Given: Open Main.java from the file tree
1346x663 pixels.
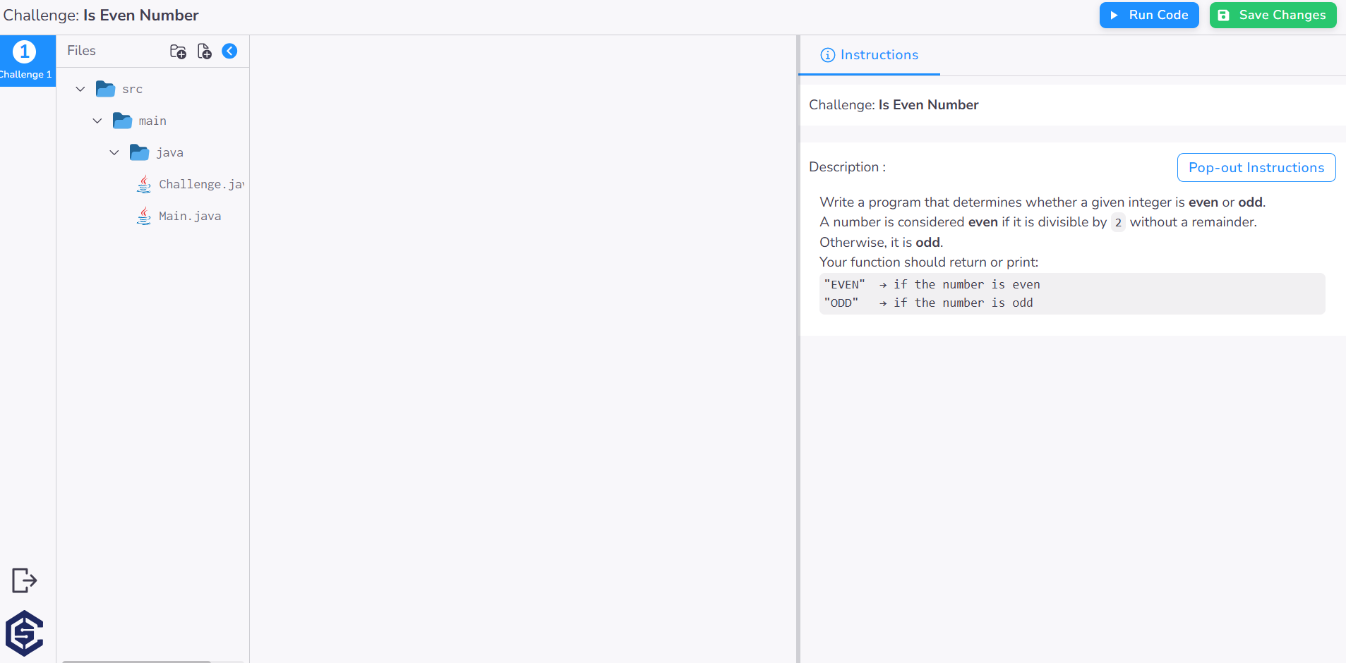Looking at the screenshot, I should click(189, 216).
